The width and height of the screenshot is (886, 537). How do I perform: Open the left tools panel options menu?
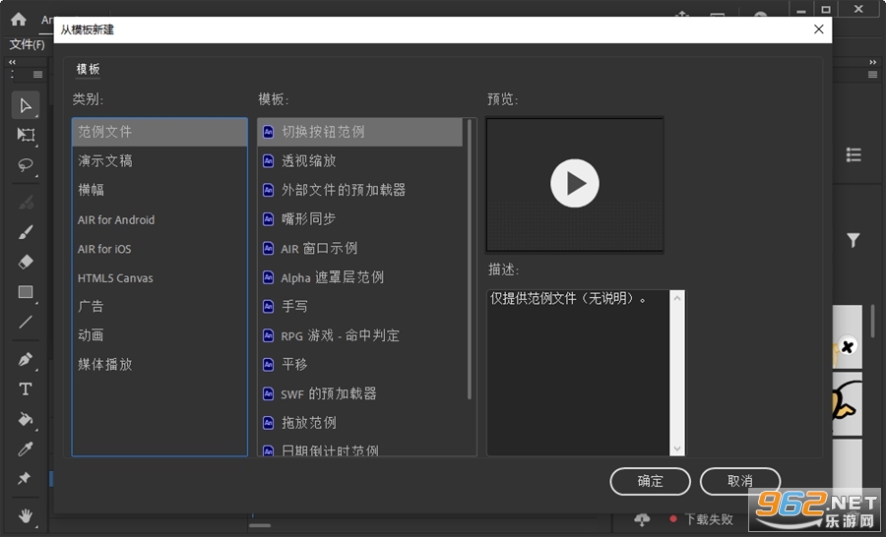(x=37, y=75)
